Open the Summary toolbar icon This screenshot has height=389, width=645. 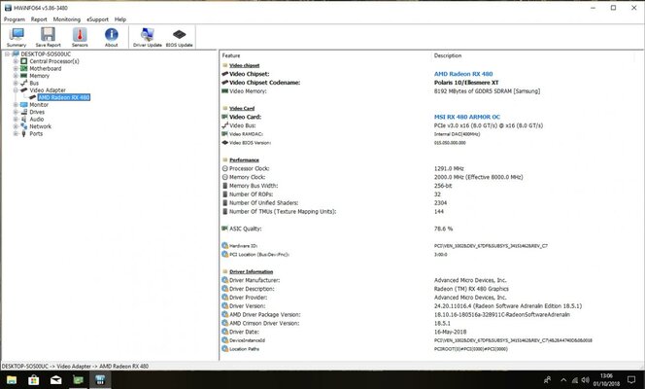click(17, 36)
